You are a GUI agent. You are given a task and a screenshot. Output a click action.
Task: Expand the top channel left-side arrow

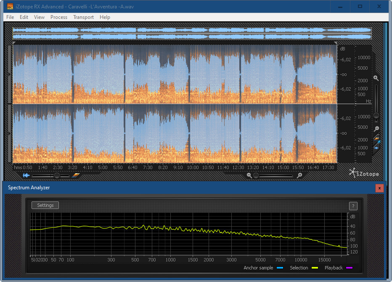tap(10, 74)
